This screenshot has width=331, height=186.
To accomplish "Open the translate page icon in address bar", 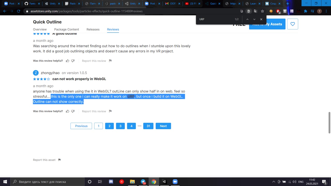I will [x=255, y=11].
